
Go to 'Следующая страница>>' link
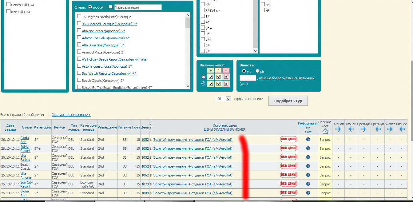[71, 115]
